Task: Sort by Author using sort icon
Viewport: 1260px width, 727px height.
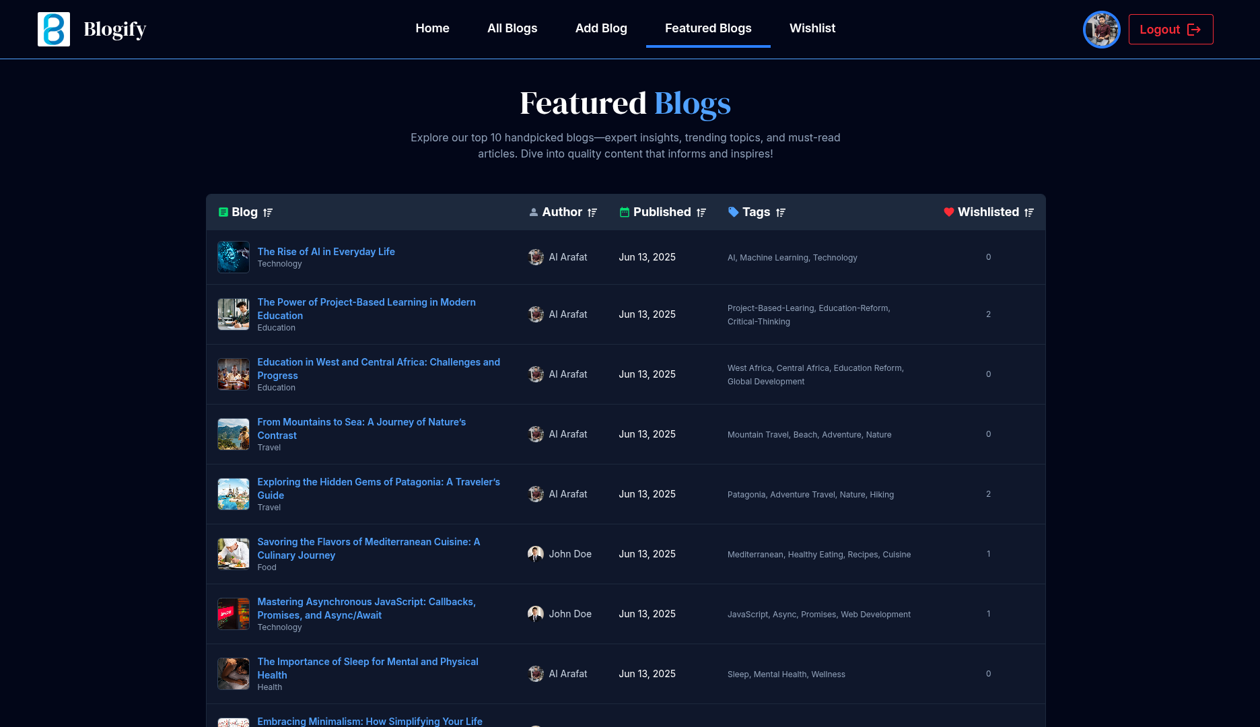Action: pos(592,213)
